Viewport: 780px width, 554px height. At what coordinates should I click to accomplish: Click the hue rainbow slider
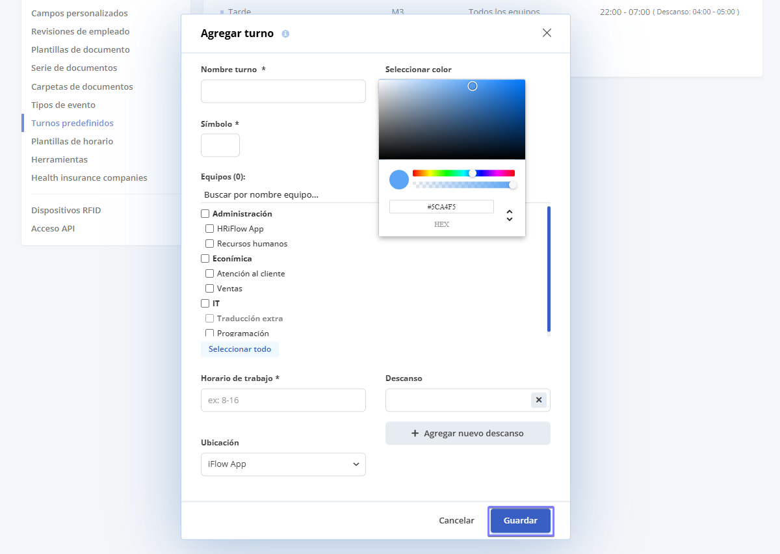[x=463, y=173]
